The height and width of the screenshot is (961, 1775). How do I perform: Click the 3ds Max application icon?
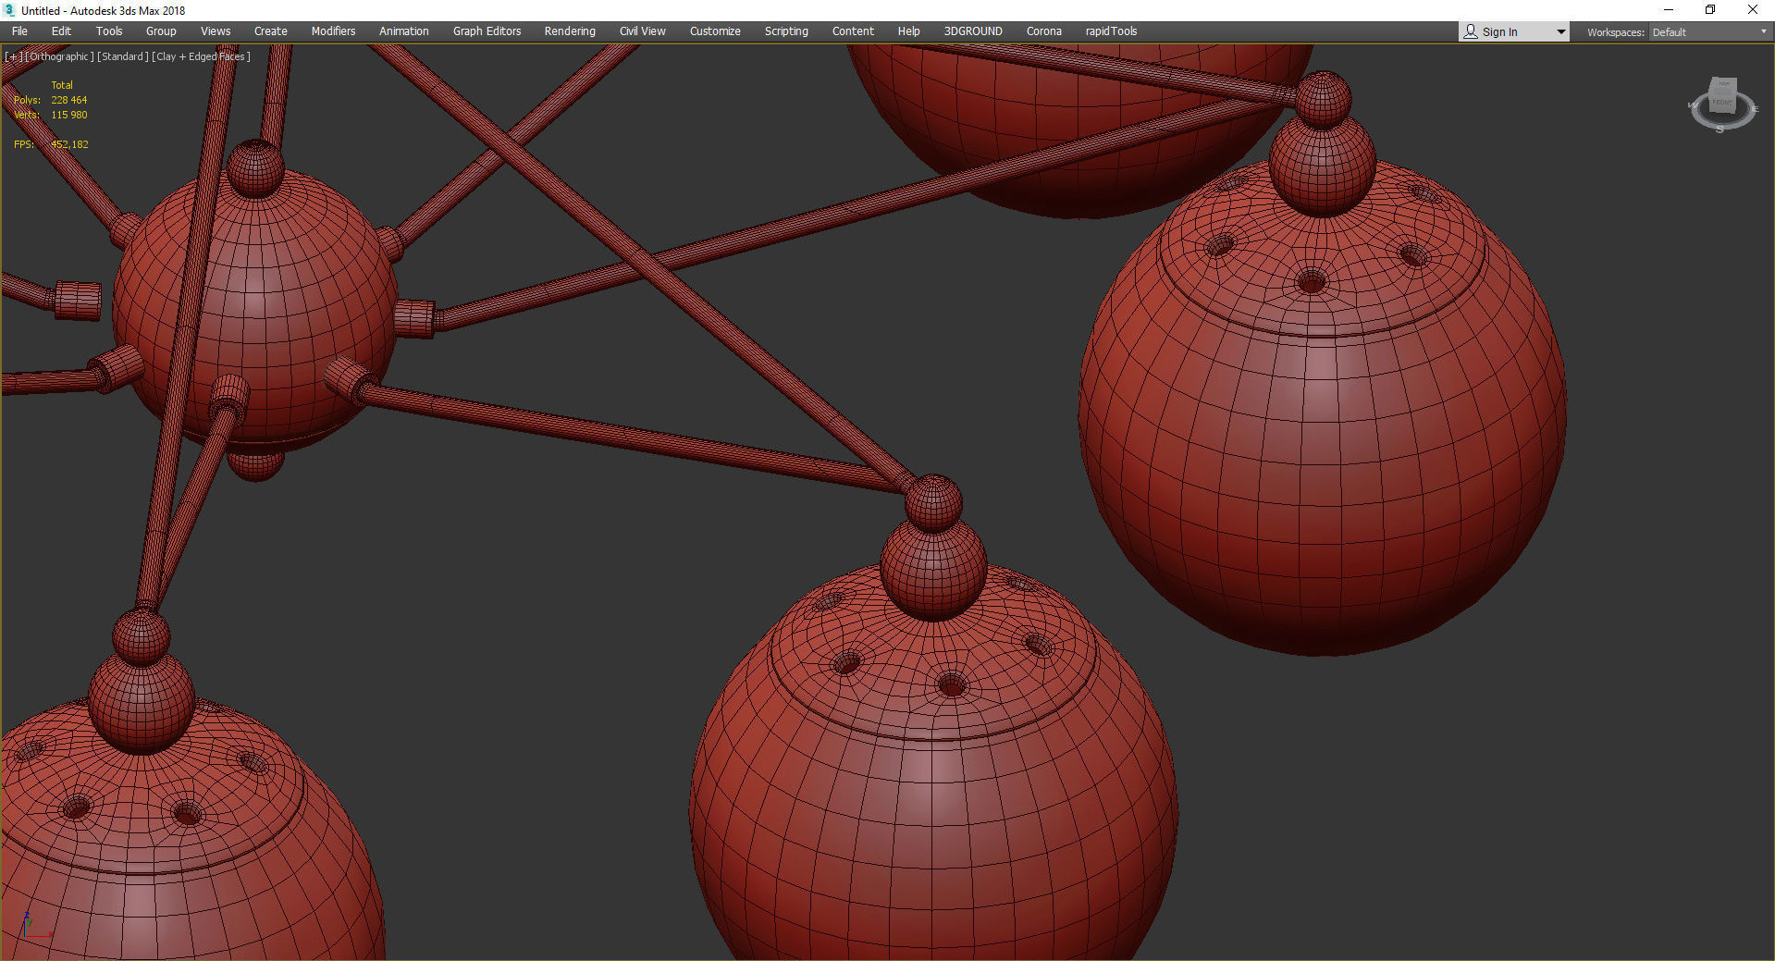click(x=9, y=10)
